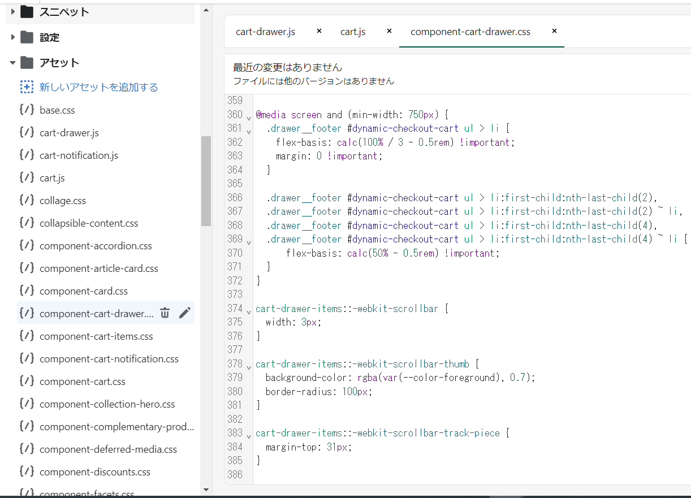This screenshot has width=691, height=498.
Task: Switch to the cart-drawer.js tab
Action: pyautogui.click(x=265, y=32)
